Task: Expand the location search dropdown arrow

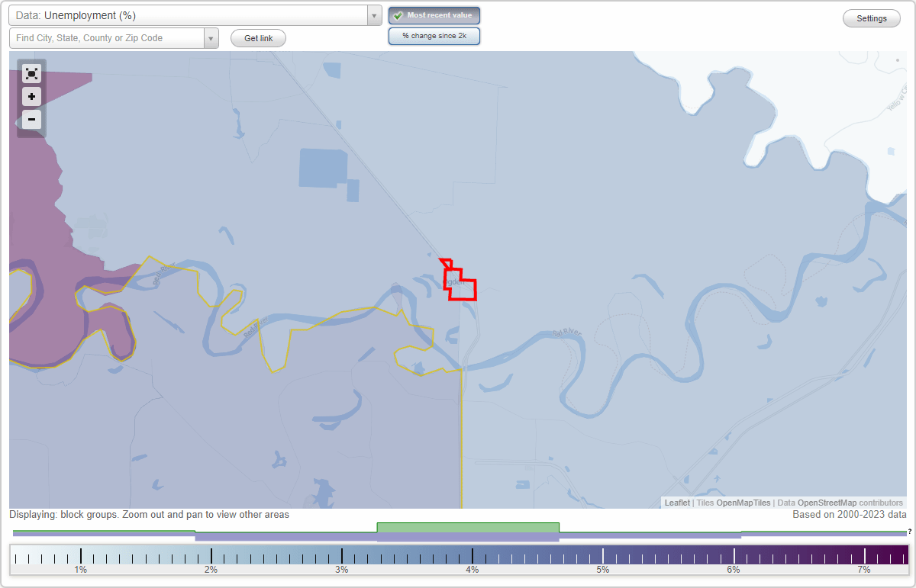Action: [211, 38]
